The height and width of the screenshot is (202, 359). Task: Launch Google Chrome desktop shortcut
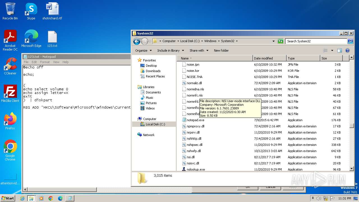(x=10, y=150)
